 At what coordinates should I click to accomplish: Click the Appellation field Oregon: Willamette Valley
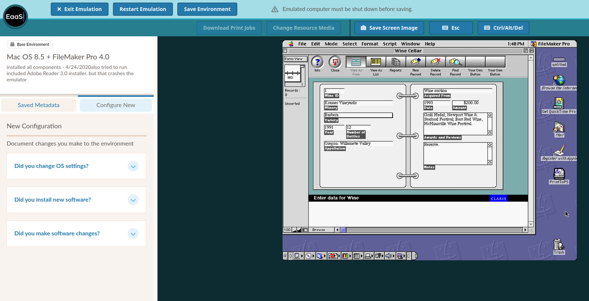click(358, 144)
